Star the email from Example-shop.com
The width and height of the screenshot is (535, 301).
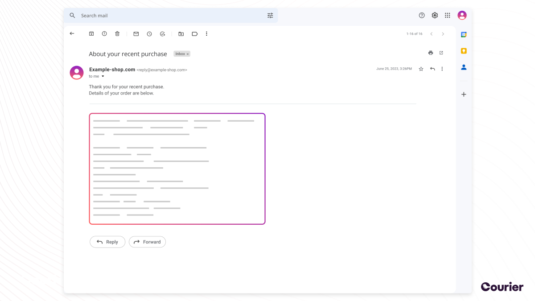(x=420, y=69)
